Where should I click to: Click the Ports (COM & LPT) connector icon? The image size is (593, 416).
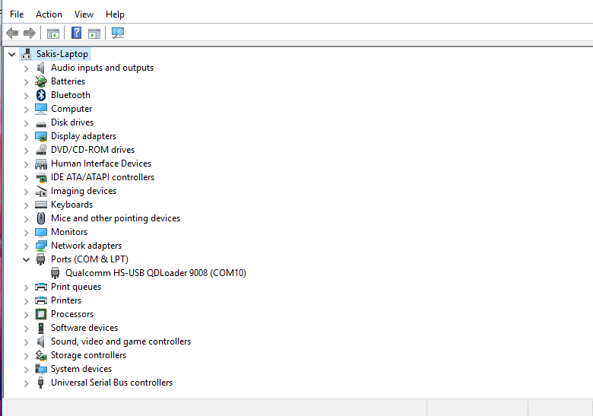click(41, 259)
